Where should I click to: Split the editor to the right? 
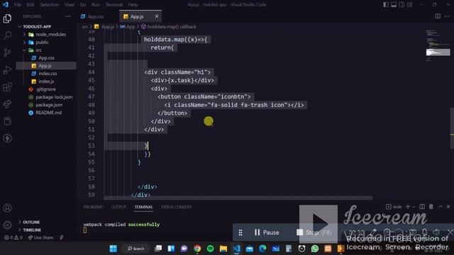click(x=438, y=16)
